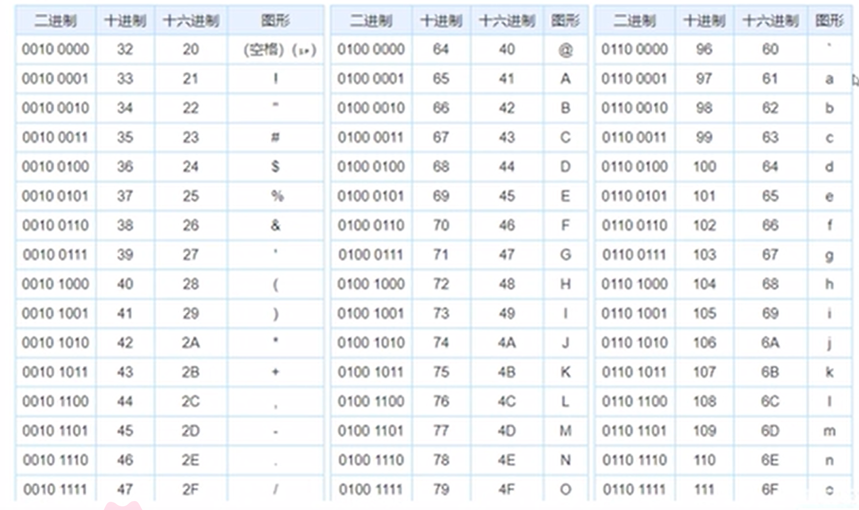This screenshot has width=859, height=510.
Task: Click binary cell 0100 0000
Action: pyautogui.click(x=371, y=49)
